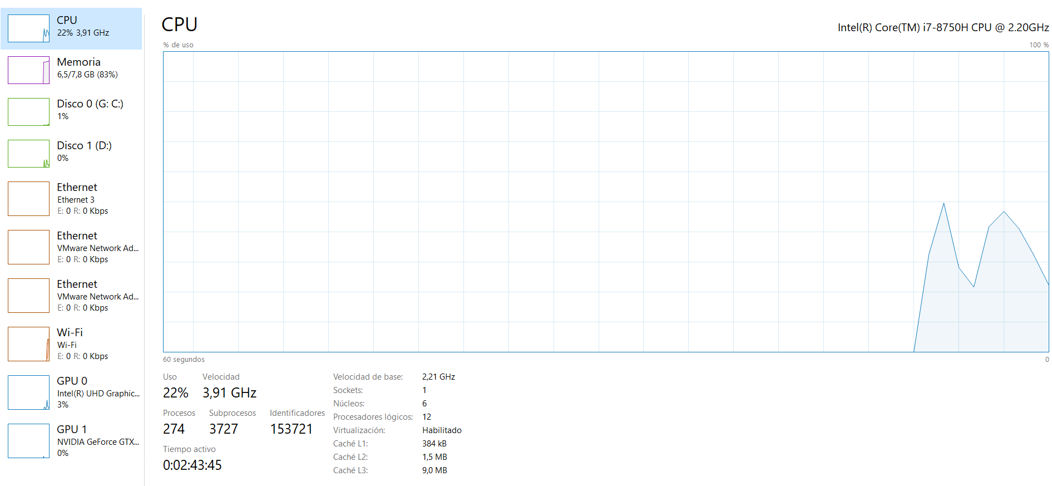
Task: Click the CPU mini graph thumbnail
Action: click(x=28, y=28)
